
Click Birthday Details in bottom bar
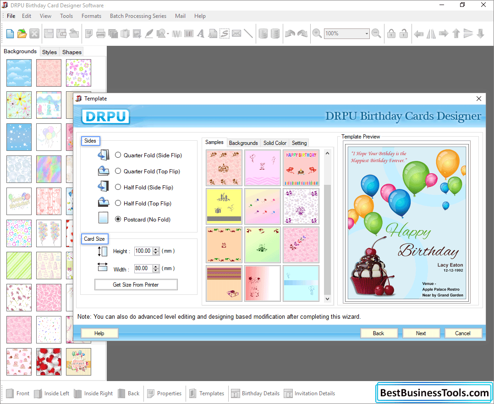pyautogui.click(x=256, y=393)
